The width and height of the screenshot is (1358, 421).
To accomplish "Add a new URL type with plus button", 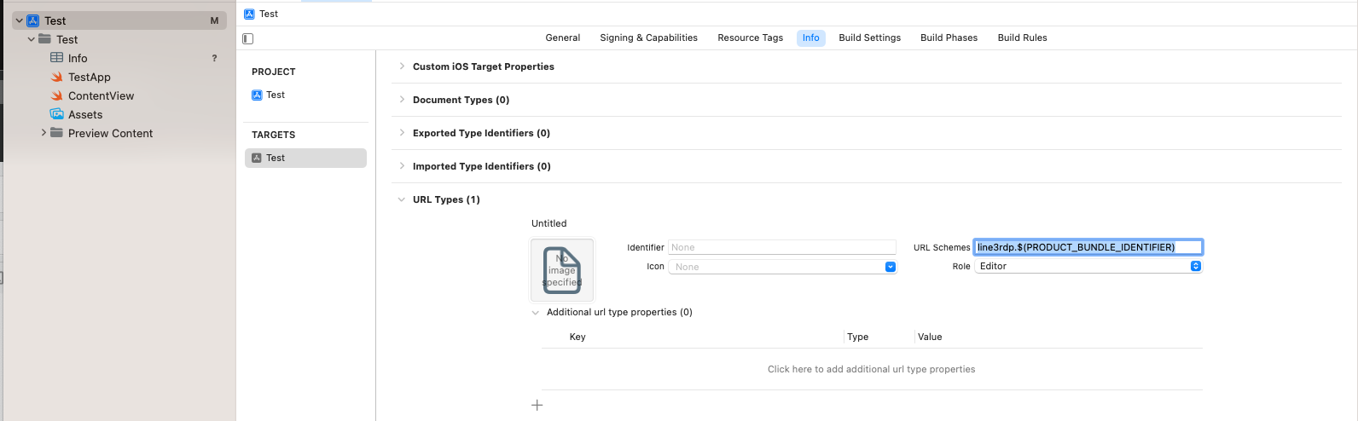I will [x=537, y=405].
